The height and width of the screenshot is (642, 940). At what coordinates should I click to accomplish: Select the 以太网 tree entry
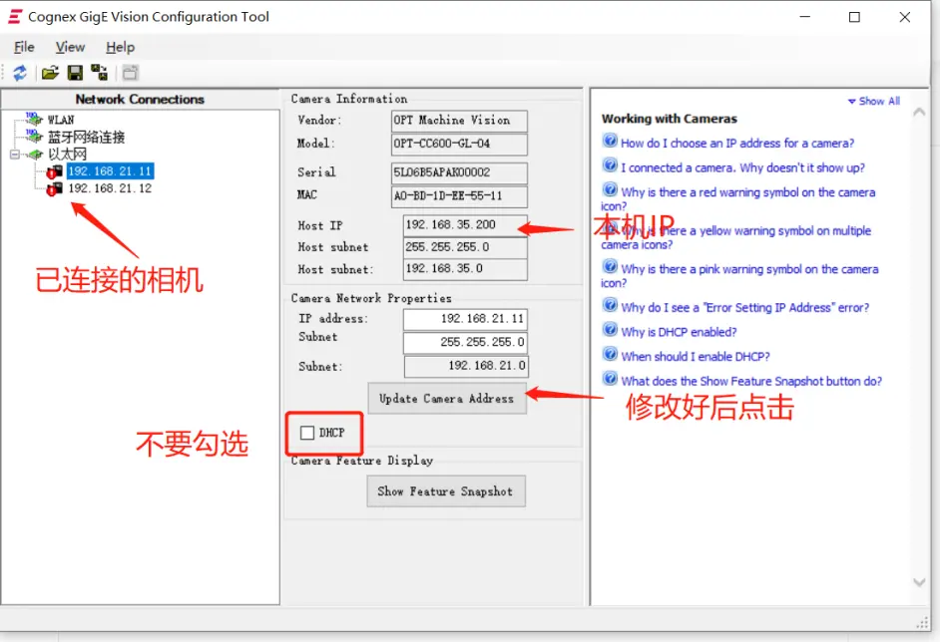click(x=67, y=155)
